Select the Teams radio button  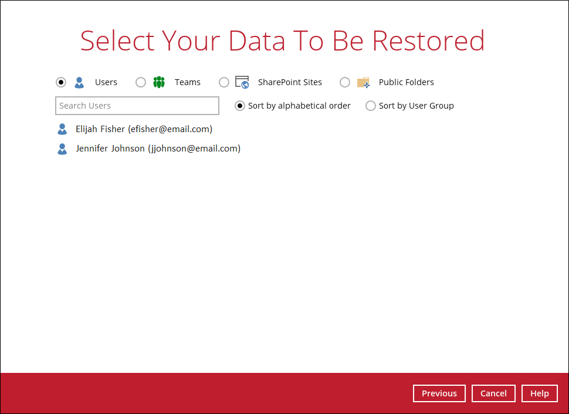pos(141,82)
